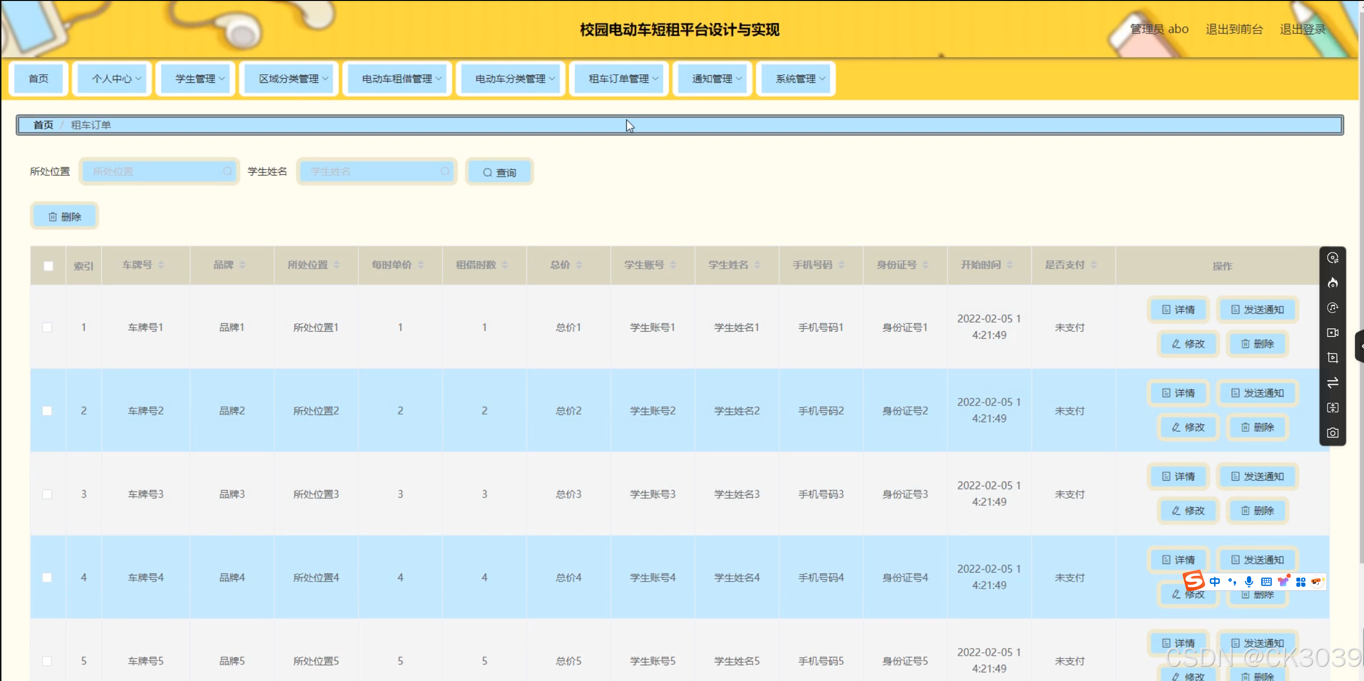
Task: Click the Sogou soft keyboard icon
Action: pyautogui.click(x=1266, y=582)
